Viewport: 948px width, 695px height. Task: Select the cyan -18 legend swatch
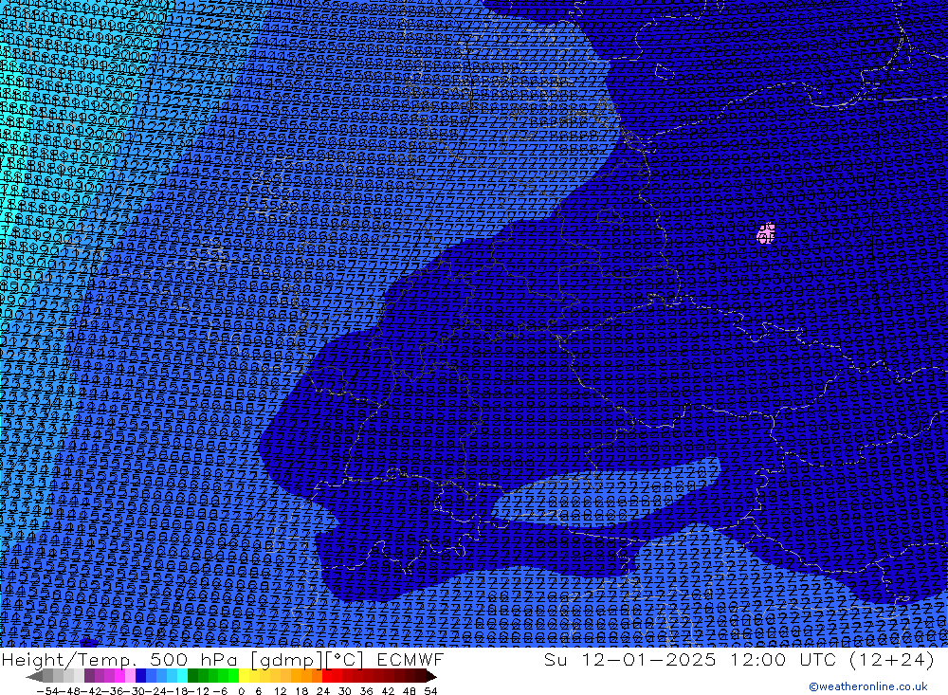(182, 675)
